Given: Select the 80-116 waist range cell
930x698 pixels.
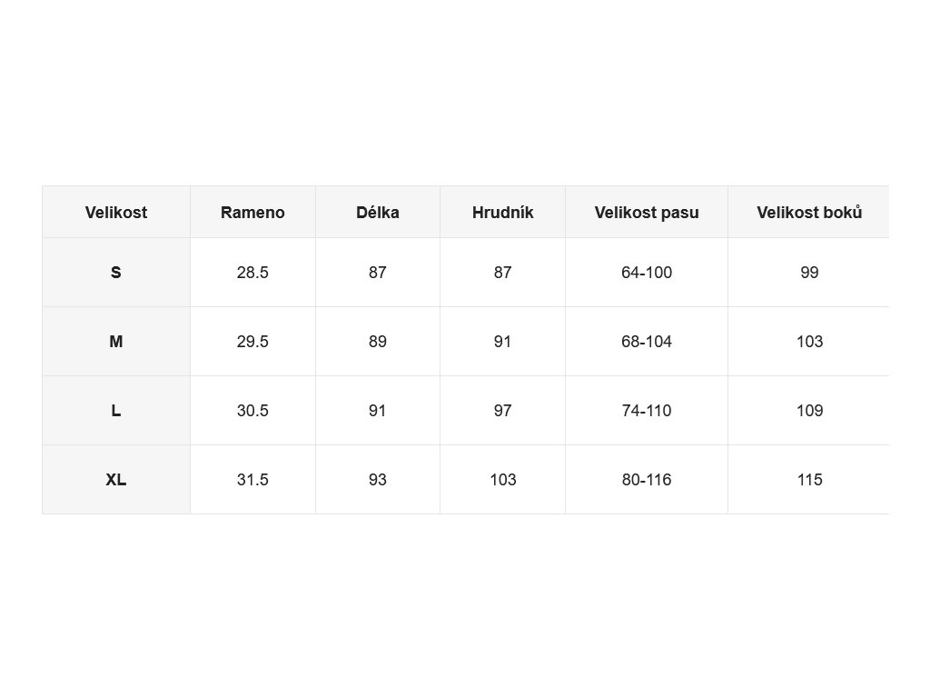Looking at the screenshot, I should 647,480.
